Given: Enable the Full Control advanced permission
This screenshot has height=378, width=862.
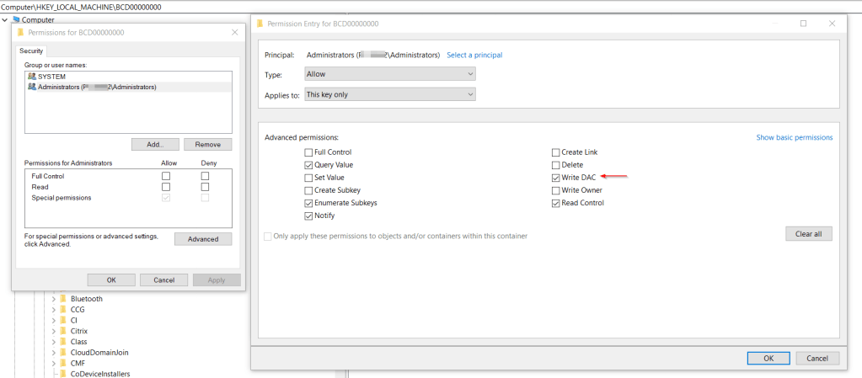Looking at the screenshot, I should [308, 152].
